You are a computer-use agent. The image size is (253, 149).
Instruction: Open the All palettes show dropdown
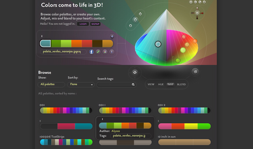point(51,84)
